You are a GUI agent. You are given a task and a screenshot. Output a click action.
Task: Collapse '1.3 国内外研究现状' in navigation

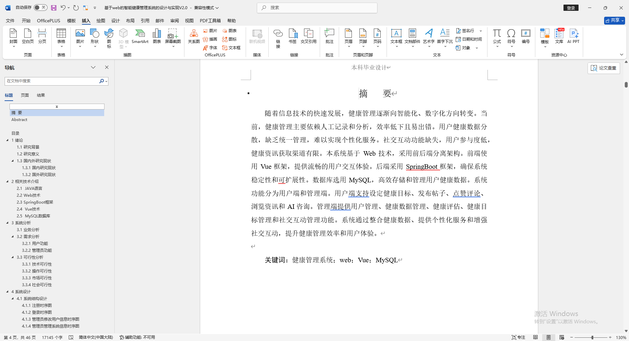coord(12,161)
